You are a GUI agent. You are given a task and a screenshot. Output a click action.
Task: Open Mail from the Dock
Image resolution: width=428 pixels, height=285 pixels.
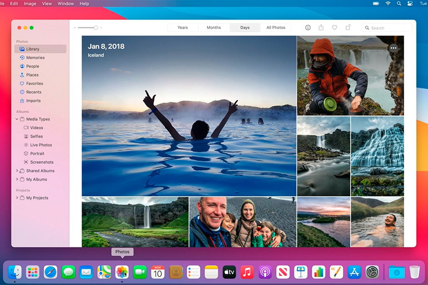coord(86,272)
